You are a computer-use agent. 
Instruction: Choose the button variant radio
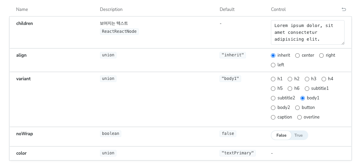[297, 108]
